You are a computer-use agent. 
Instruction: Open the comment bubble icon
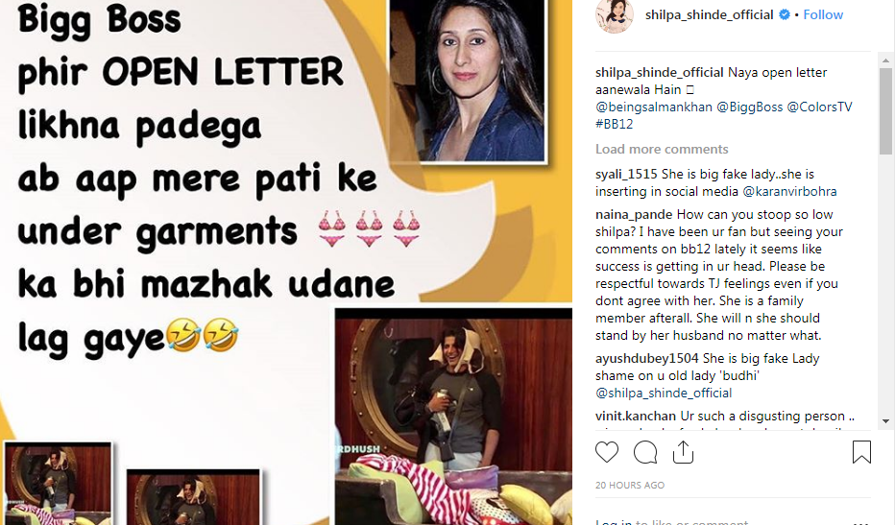[645, 452]
